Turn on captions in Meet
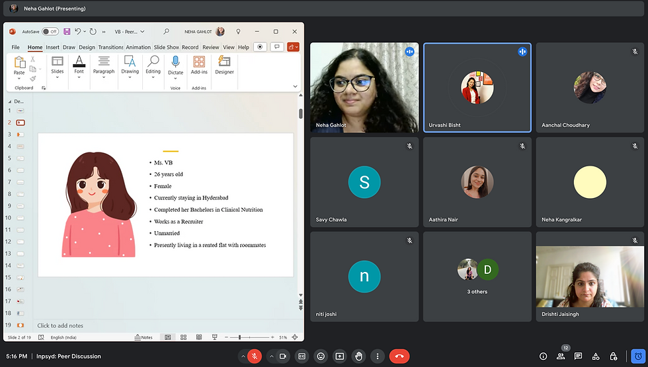Screen dimensions: 648x367 pos(302,356)
